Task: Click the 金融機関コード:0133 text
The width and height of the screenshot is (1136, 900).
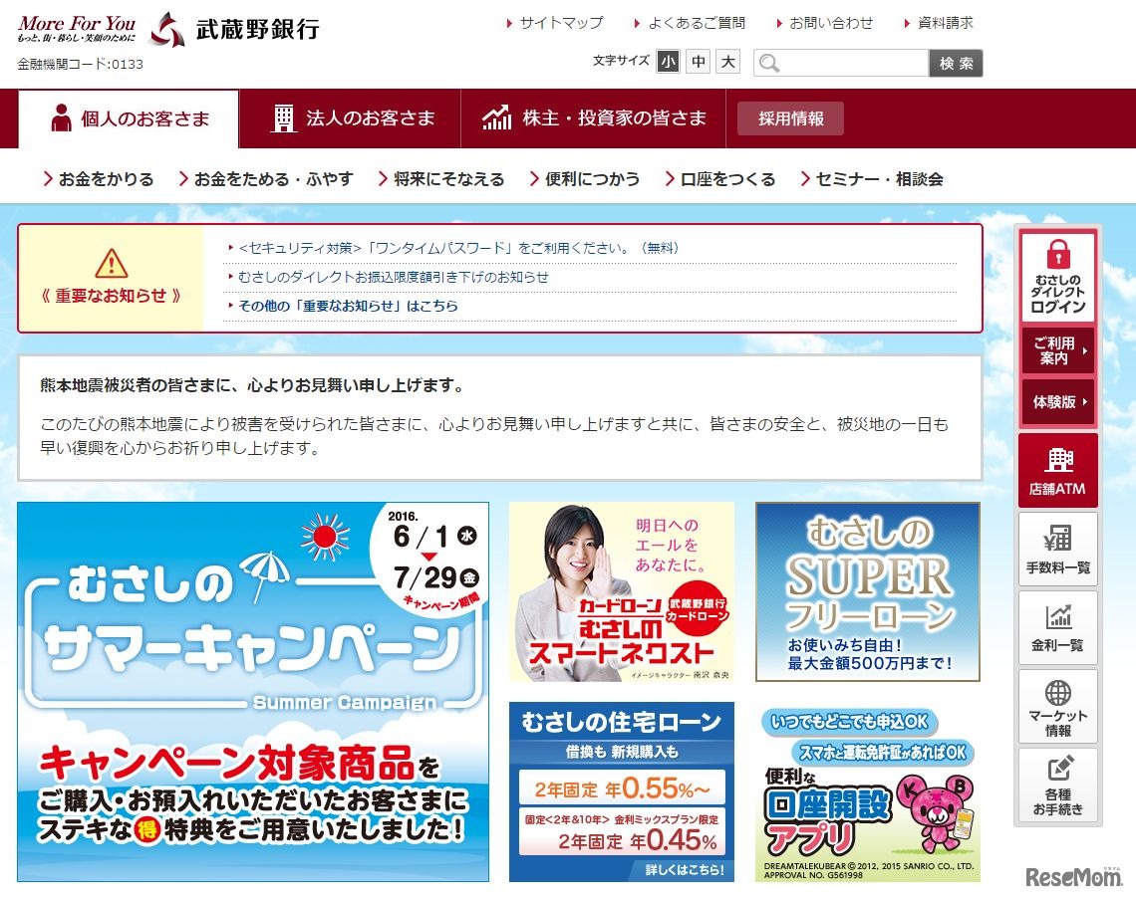Action: (81, 65)
